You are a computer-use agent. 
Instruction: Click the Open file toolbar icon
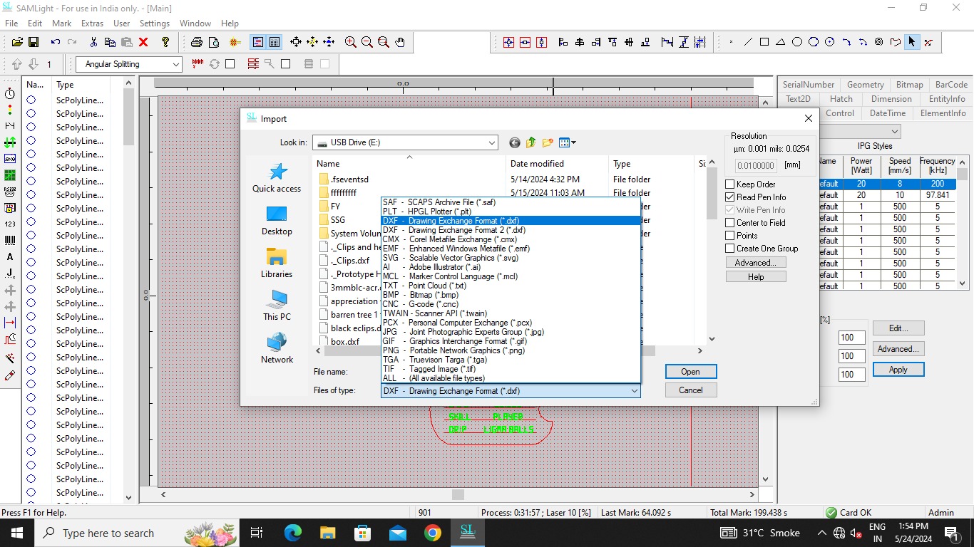pos(17,42)
